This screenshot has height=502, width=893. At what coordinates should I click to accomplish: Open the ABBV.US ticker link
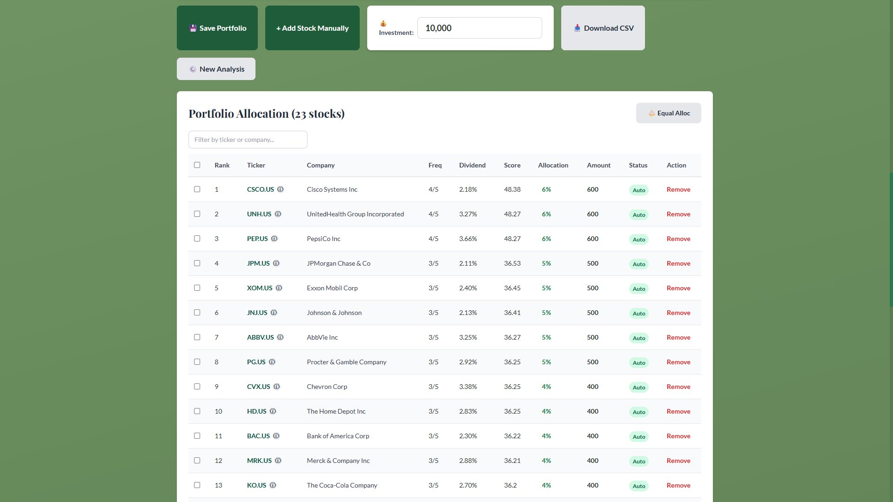[x=260, y=337]
